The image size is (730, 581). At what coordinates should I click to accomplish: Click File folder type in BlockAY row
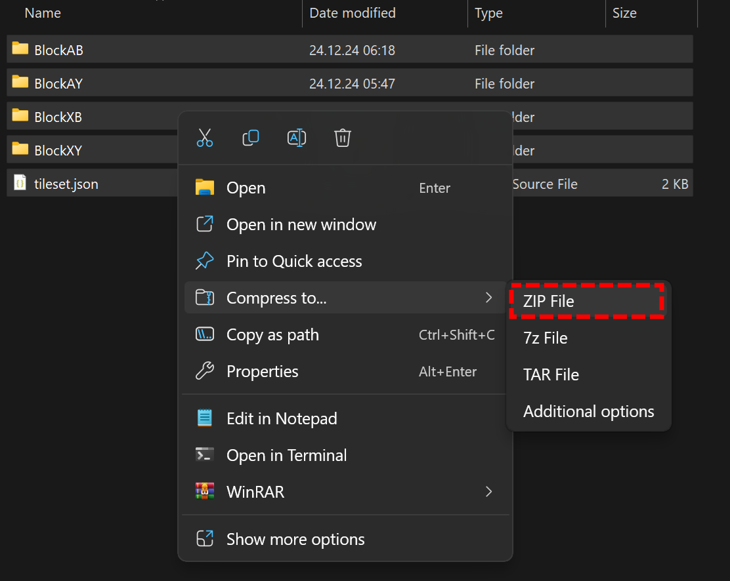click(504, 83)
